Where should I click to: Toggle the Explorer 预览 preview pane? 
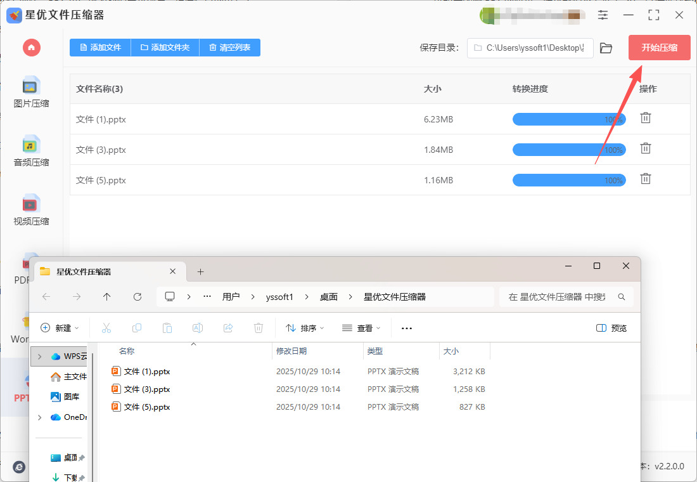pyautogui.click(x=611, y=328)
